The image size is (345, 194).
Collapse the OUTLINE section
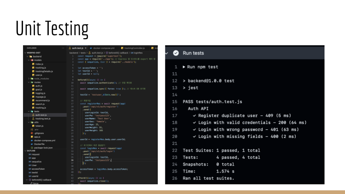pyautogui.click(x=25, y=151)
